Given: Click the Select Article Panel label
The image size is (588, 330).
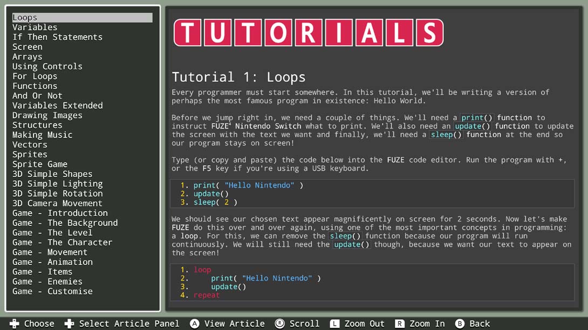Looking at the screenshot, I should pyautogui.click(x=129, y=324).
